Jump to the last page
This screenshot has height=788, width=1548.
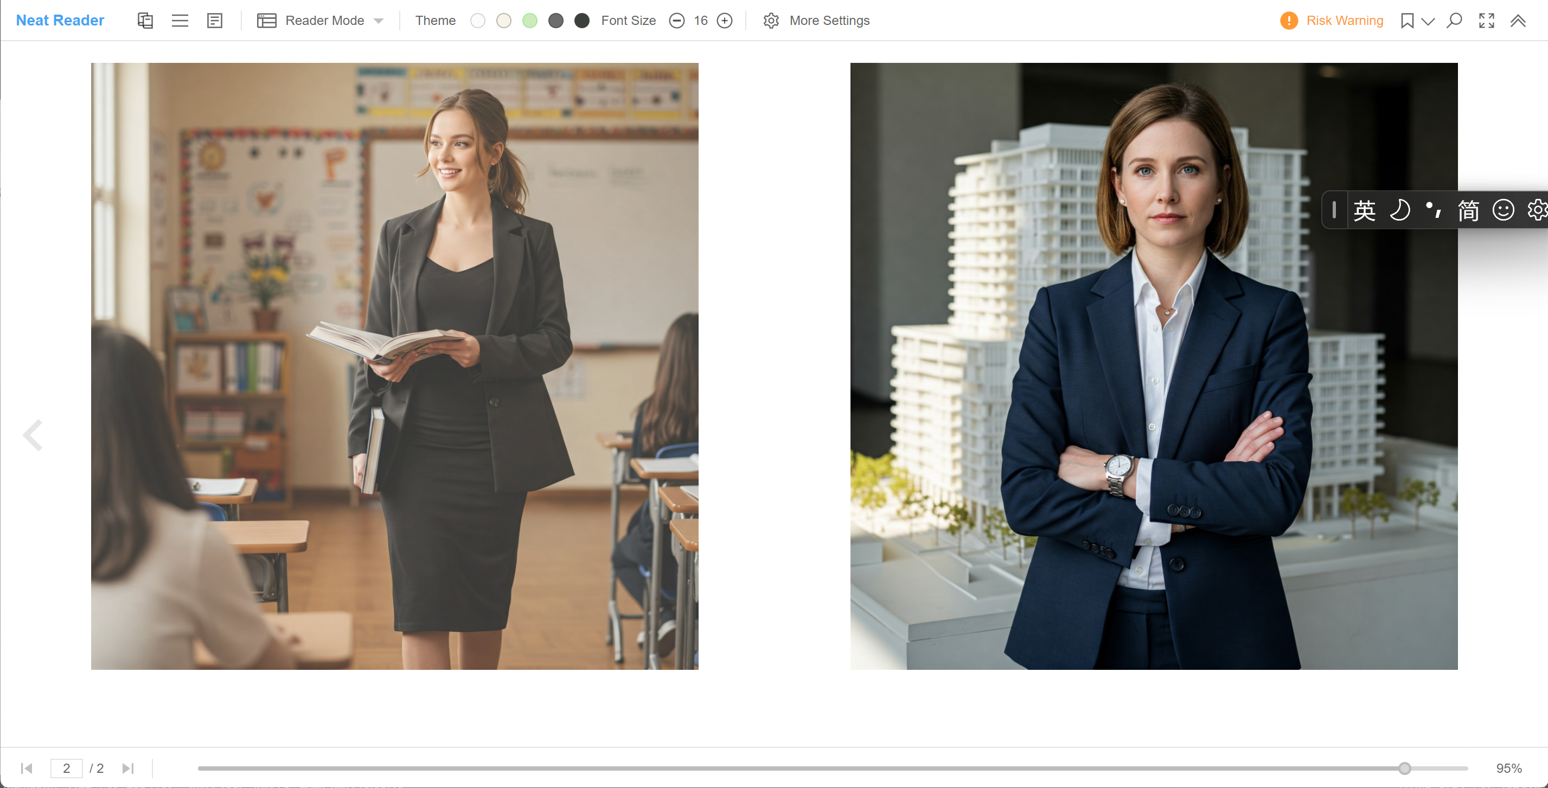point(128,768)
